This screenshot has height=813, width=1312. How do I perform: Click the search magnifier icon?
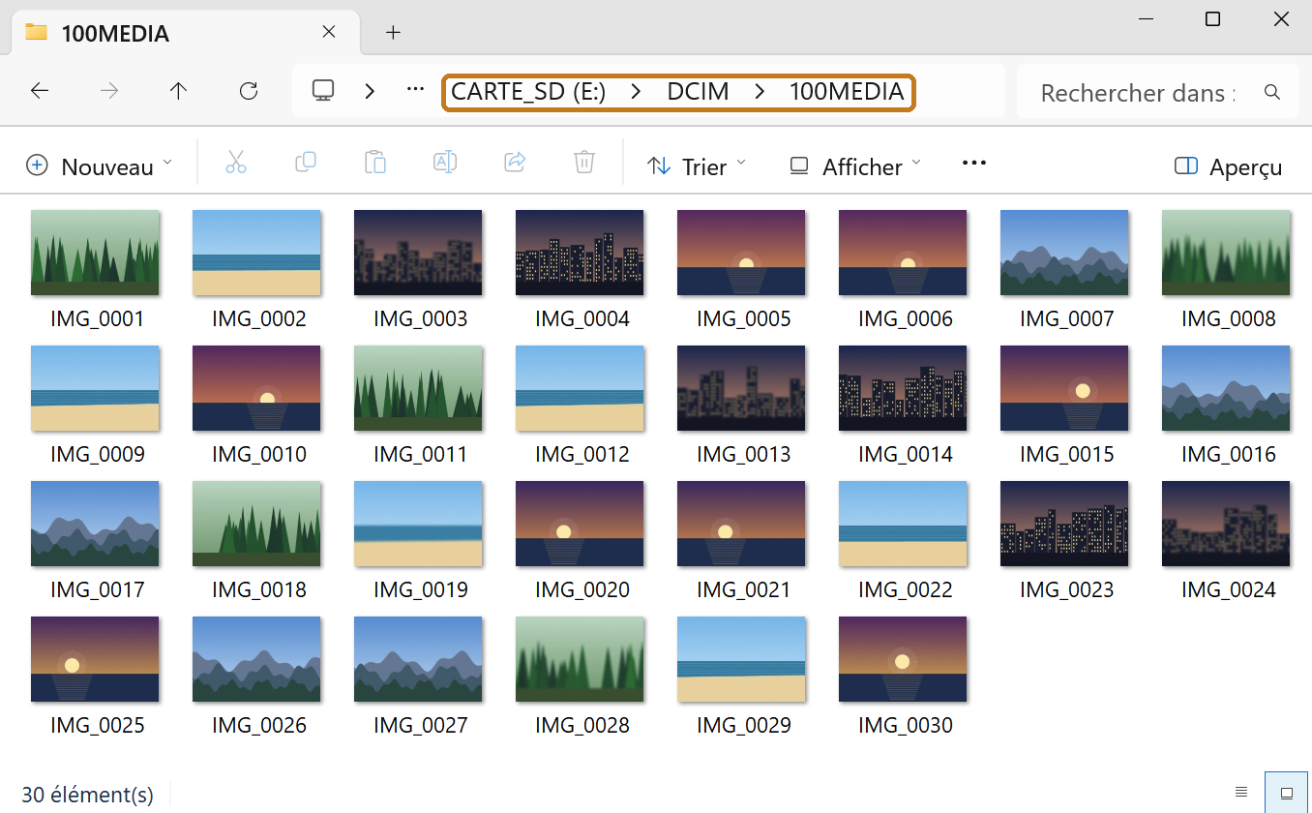(x=1272, y=92)
